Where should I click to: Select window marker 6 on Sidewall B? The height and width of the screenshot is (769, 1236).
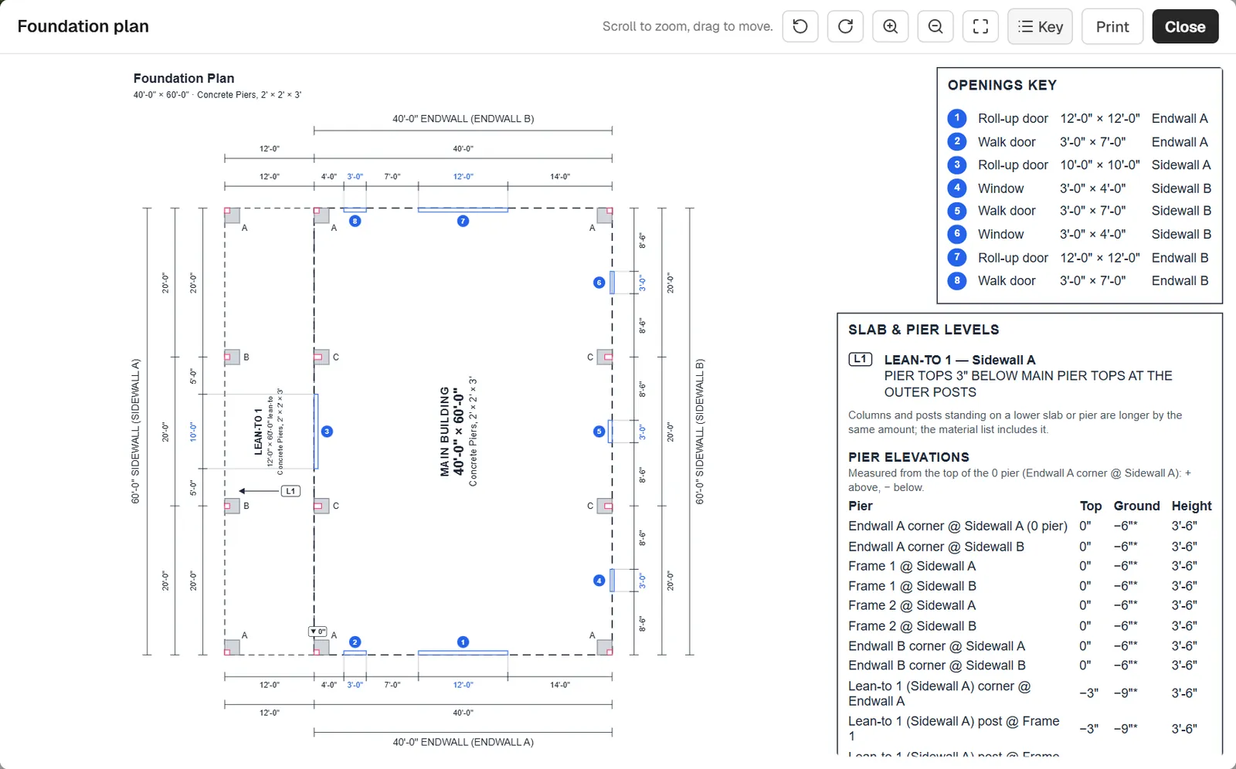(599, 283)
